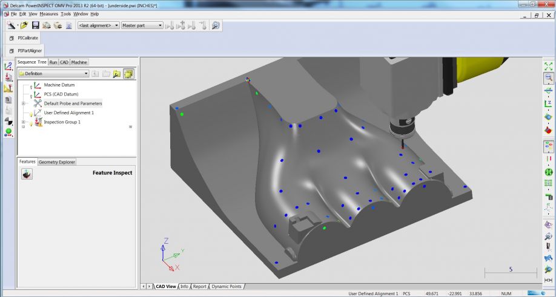Click the play probe with plus icon
This screenshot has width=556, height=297.
pyautogui.click(x=181, y=25)
